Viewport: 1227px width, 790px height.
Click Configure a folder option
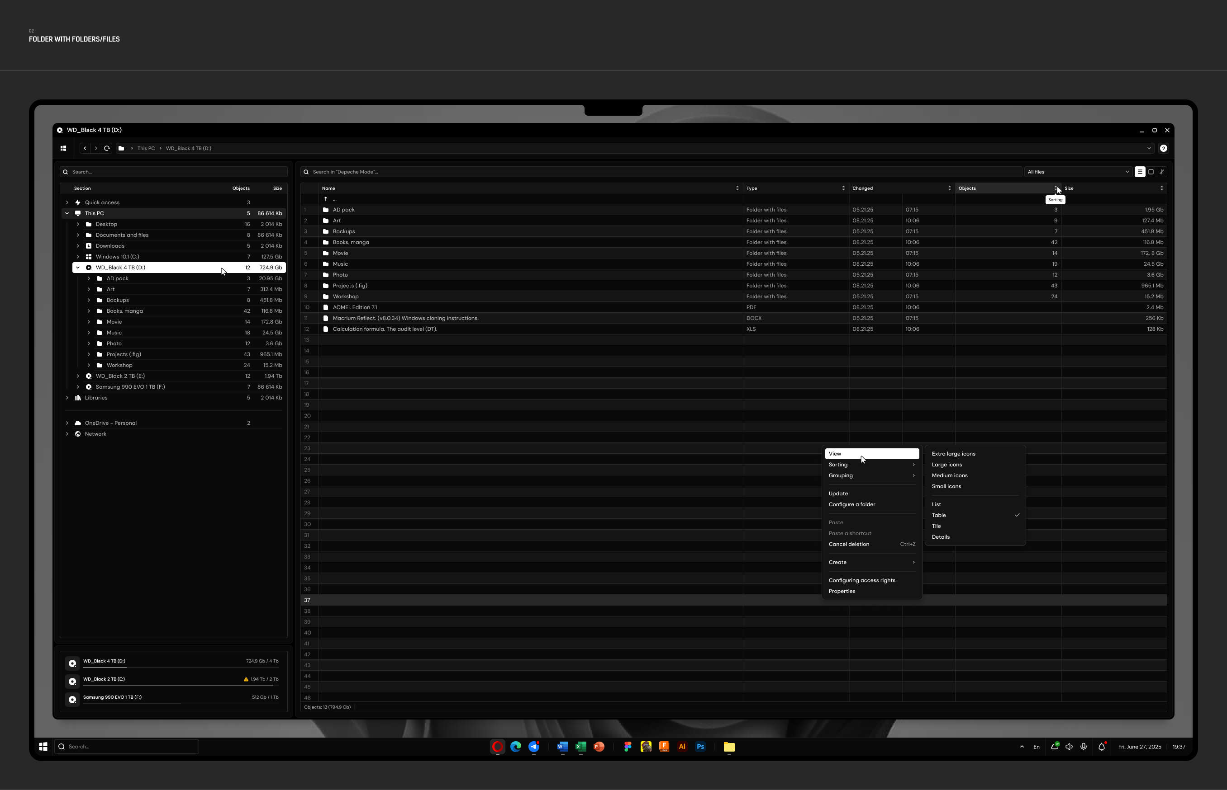tap(852, 504)
